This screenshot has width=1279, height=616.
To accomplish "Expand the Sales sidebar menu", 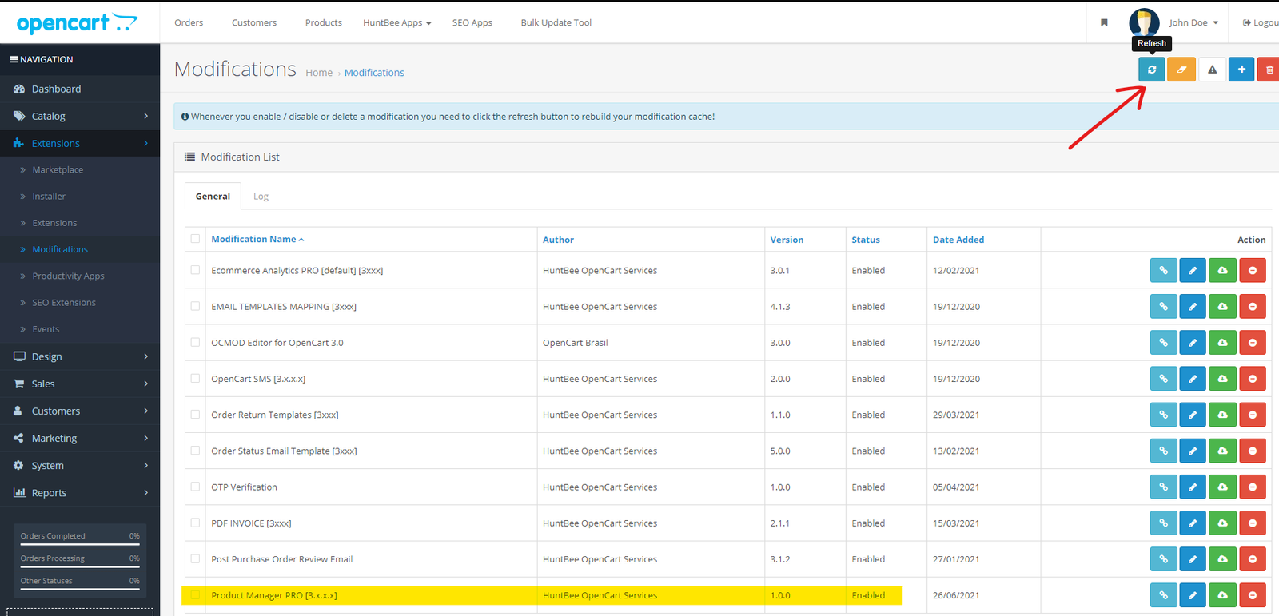I will [x=80, y=384].
